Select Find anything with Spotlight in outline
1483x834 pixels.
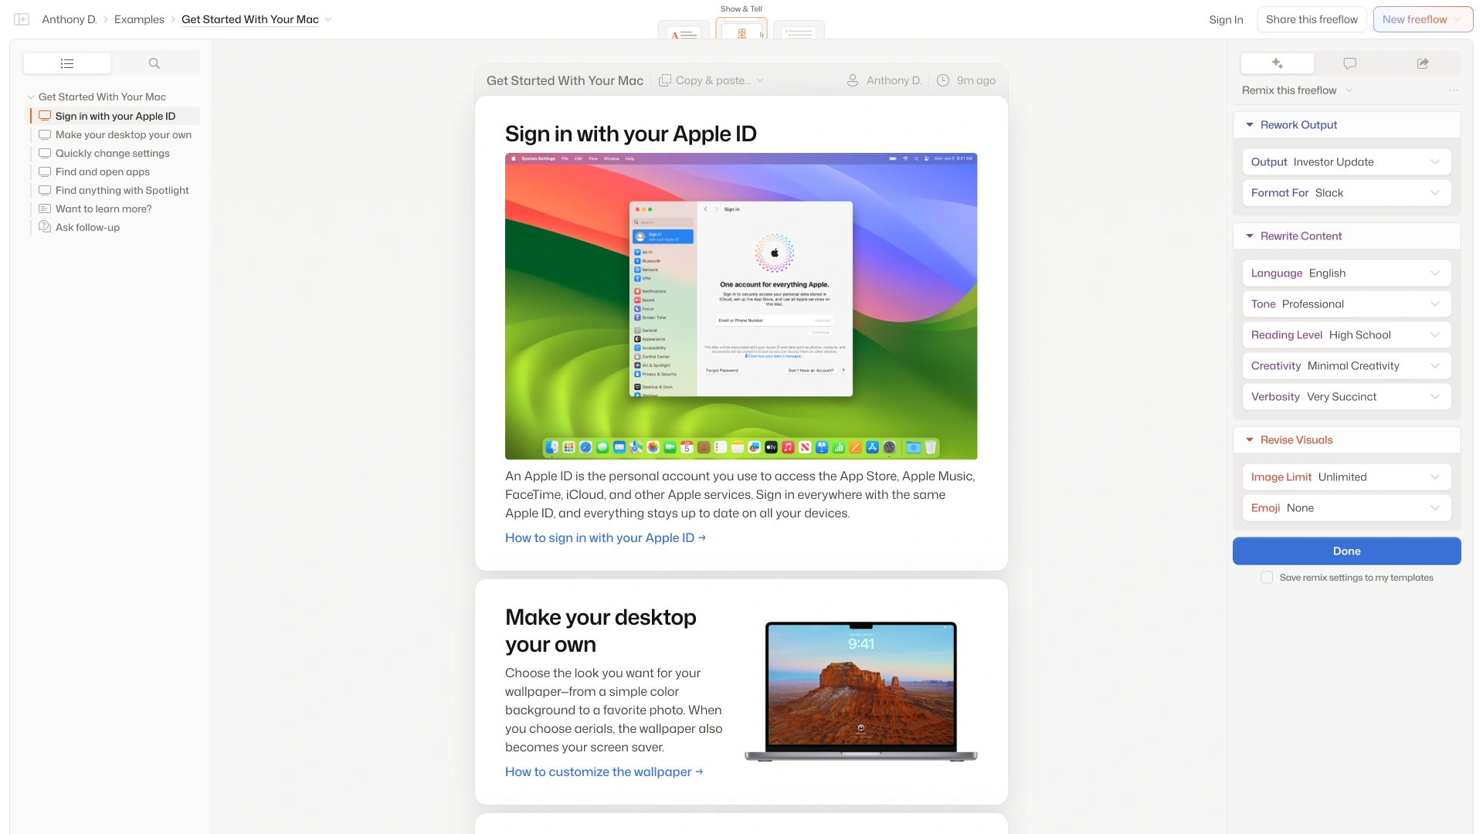[x=122, y=190]
